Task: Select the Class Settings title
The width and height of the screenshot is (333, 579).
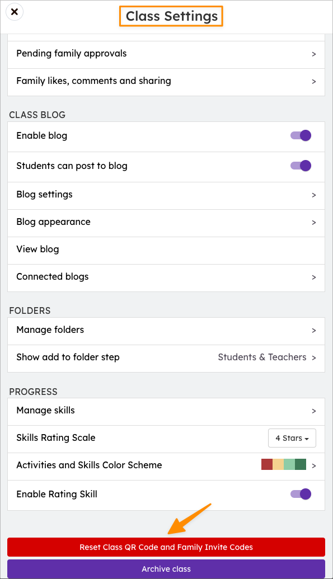Action: pyautogui.click(x=171, y=16)
